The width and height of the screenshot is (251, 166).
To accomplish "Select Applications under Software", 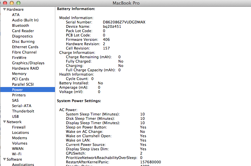I will click(x=23, y=164).
